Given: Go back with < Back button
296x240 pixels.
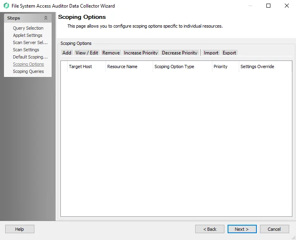Looking at the screenshot, I should [x=210, y=229].
